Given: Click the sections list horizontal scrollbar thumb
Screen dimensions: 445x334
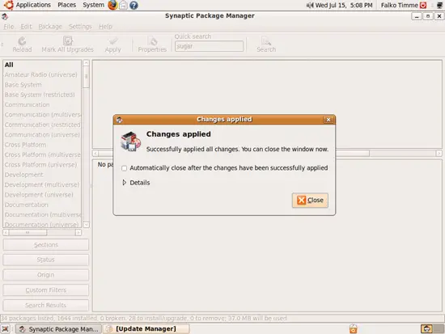Looking at the screenshot, I should pos(28,233).
